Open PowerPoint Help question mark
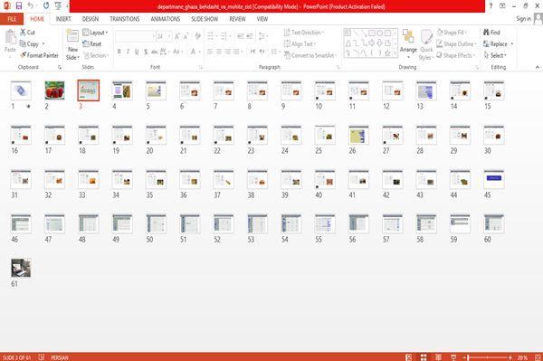The image size is (543, 361). coord(491,6)
